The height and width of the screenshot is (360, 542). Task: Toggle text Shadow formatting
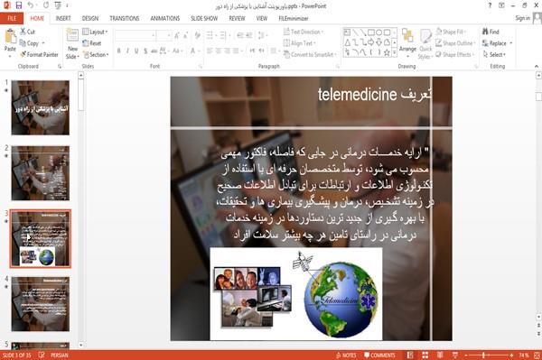click(145, 51)
